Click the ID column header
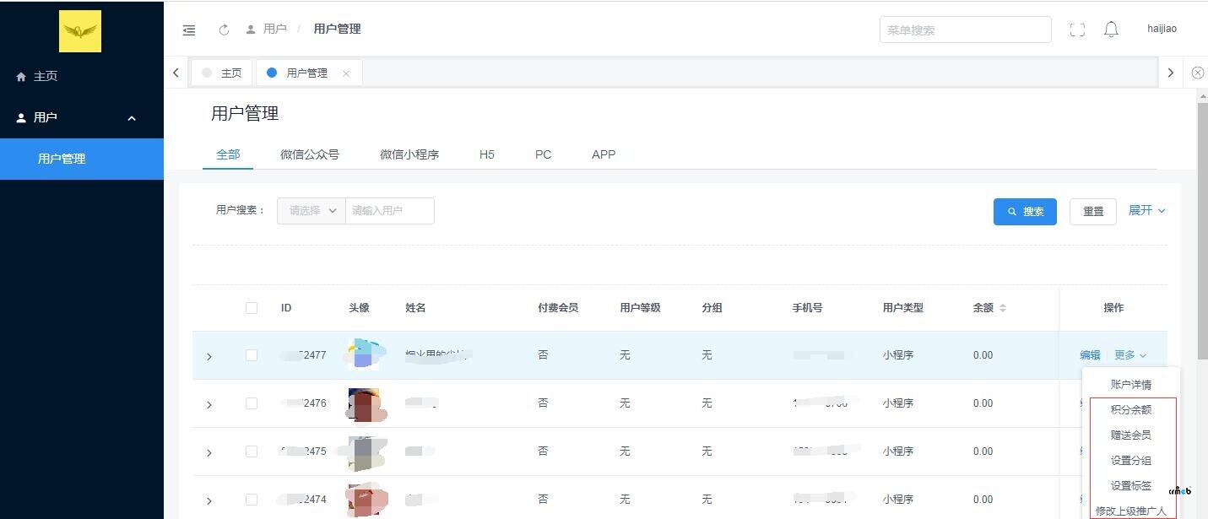This screenshot has width=1208, height=519. pos(286,308)
